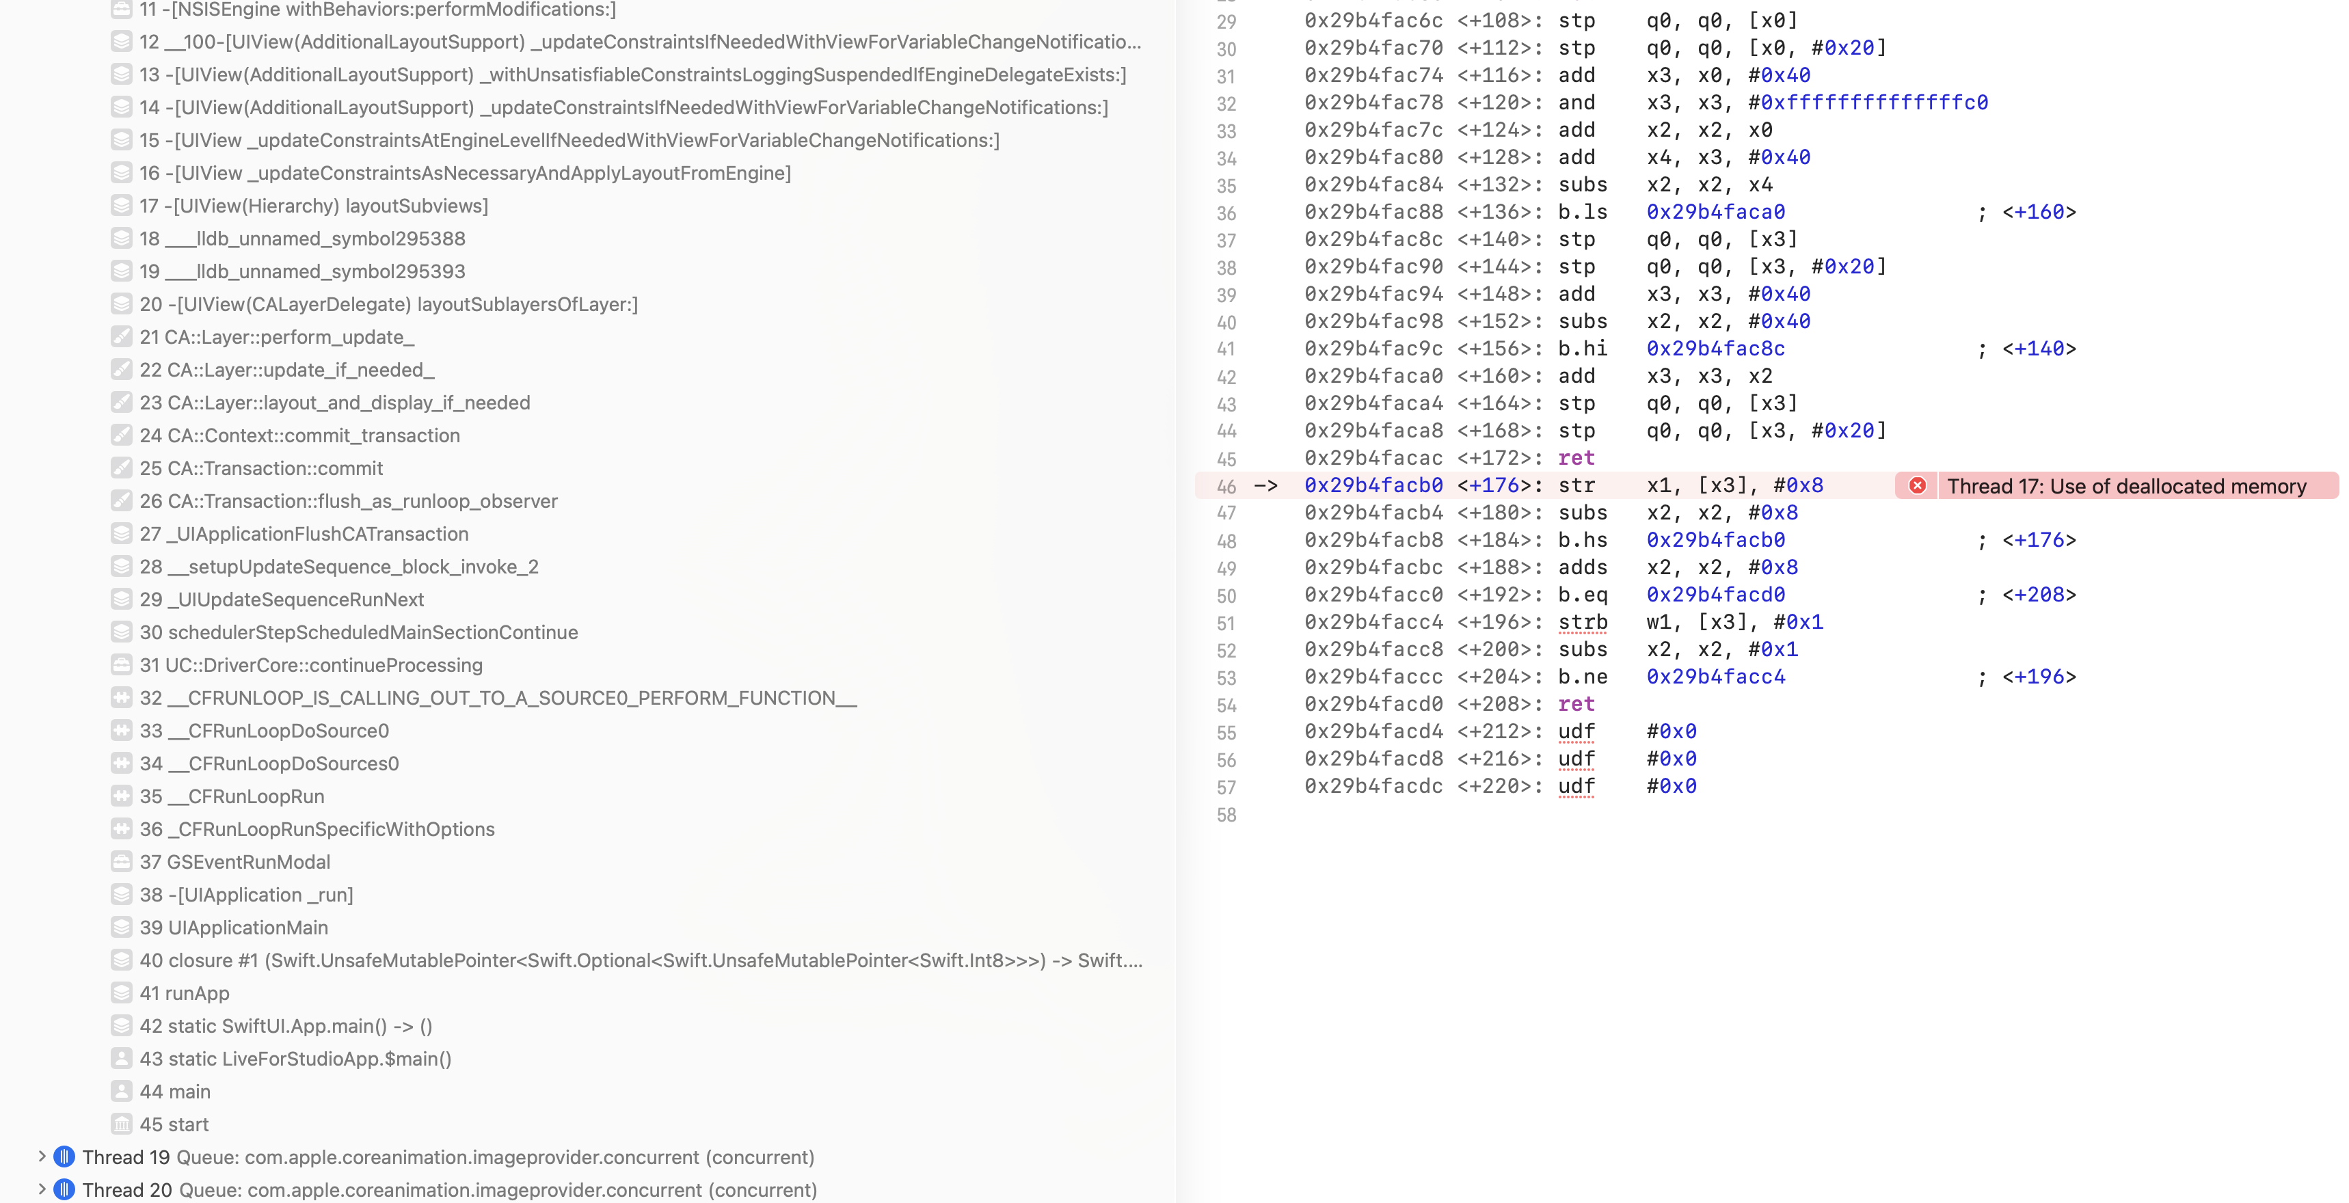Click line number 54 gutter next to ret
2349x1203 pixels.
(1226, 706)
